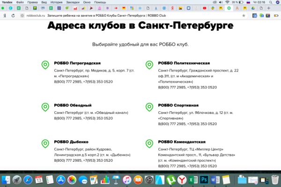Open iTunes from the dock
281x187 pixels.
[x=127, y=180]
